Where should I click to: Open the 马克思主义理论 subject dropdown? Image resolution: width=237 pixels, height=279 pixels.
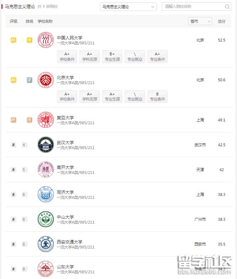pyautogui.click(x=128, y=7)
